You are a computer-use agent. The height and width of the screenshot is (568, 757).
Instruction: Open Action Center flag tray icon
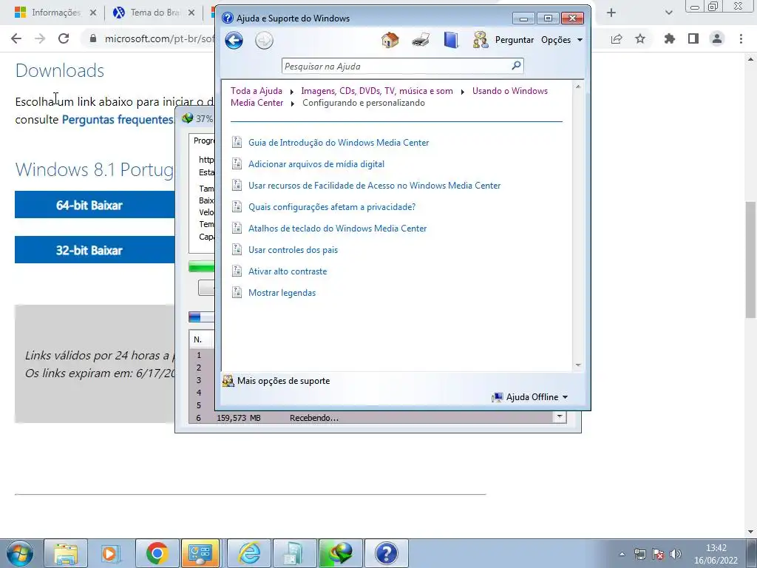click(x=657, y=554)
